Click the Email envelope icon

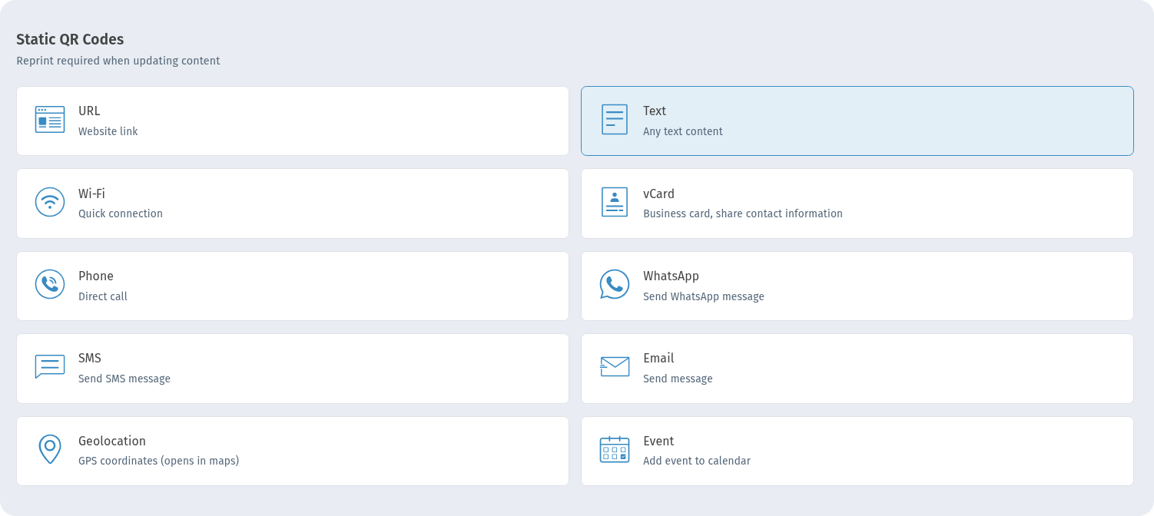[615, 367]
